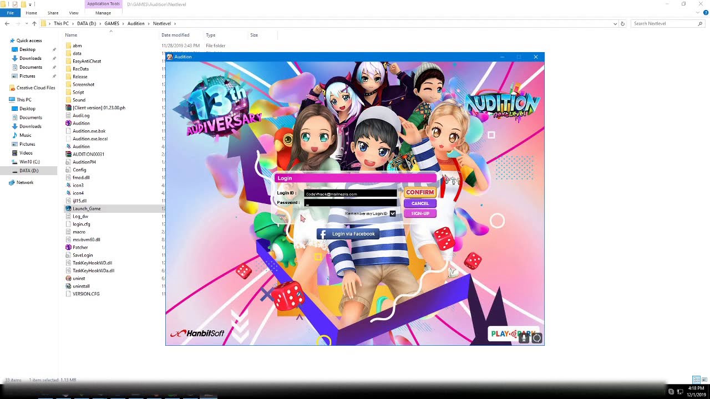Select This PC in navigation pane

(24, 100)
